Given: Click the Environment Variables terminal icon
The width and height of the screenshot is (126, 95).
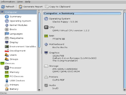Looking at the screenshot, I should pyautogui.click(x=7, y=46).
